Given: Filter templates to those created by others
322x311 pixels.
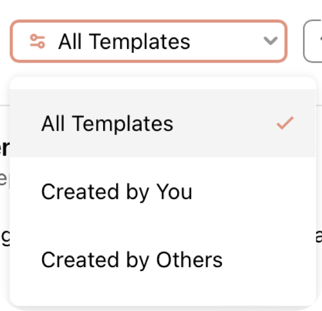Looking at the screenshot, I should (x=162, y=260).
